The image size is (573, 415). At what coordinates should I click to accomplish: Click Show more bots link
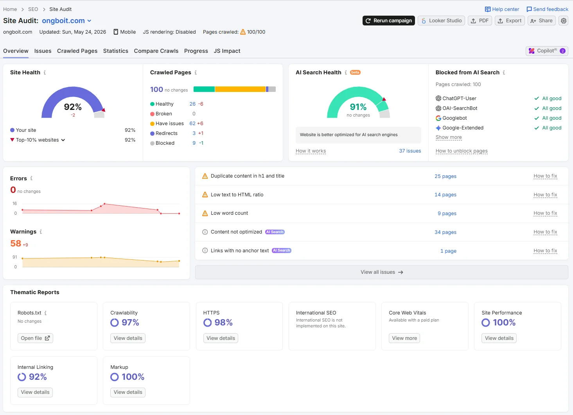[x=449, y=137]
